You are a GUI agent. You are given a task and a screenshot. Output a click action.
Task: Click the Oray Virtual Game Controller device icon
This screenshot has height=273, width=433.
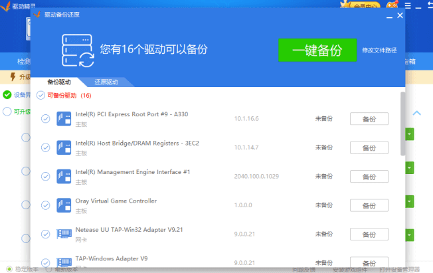[64, 205]
